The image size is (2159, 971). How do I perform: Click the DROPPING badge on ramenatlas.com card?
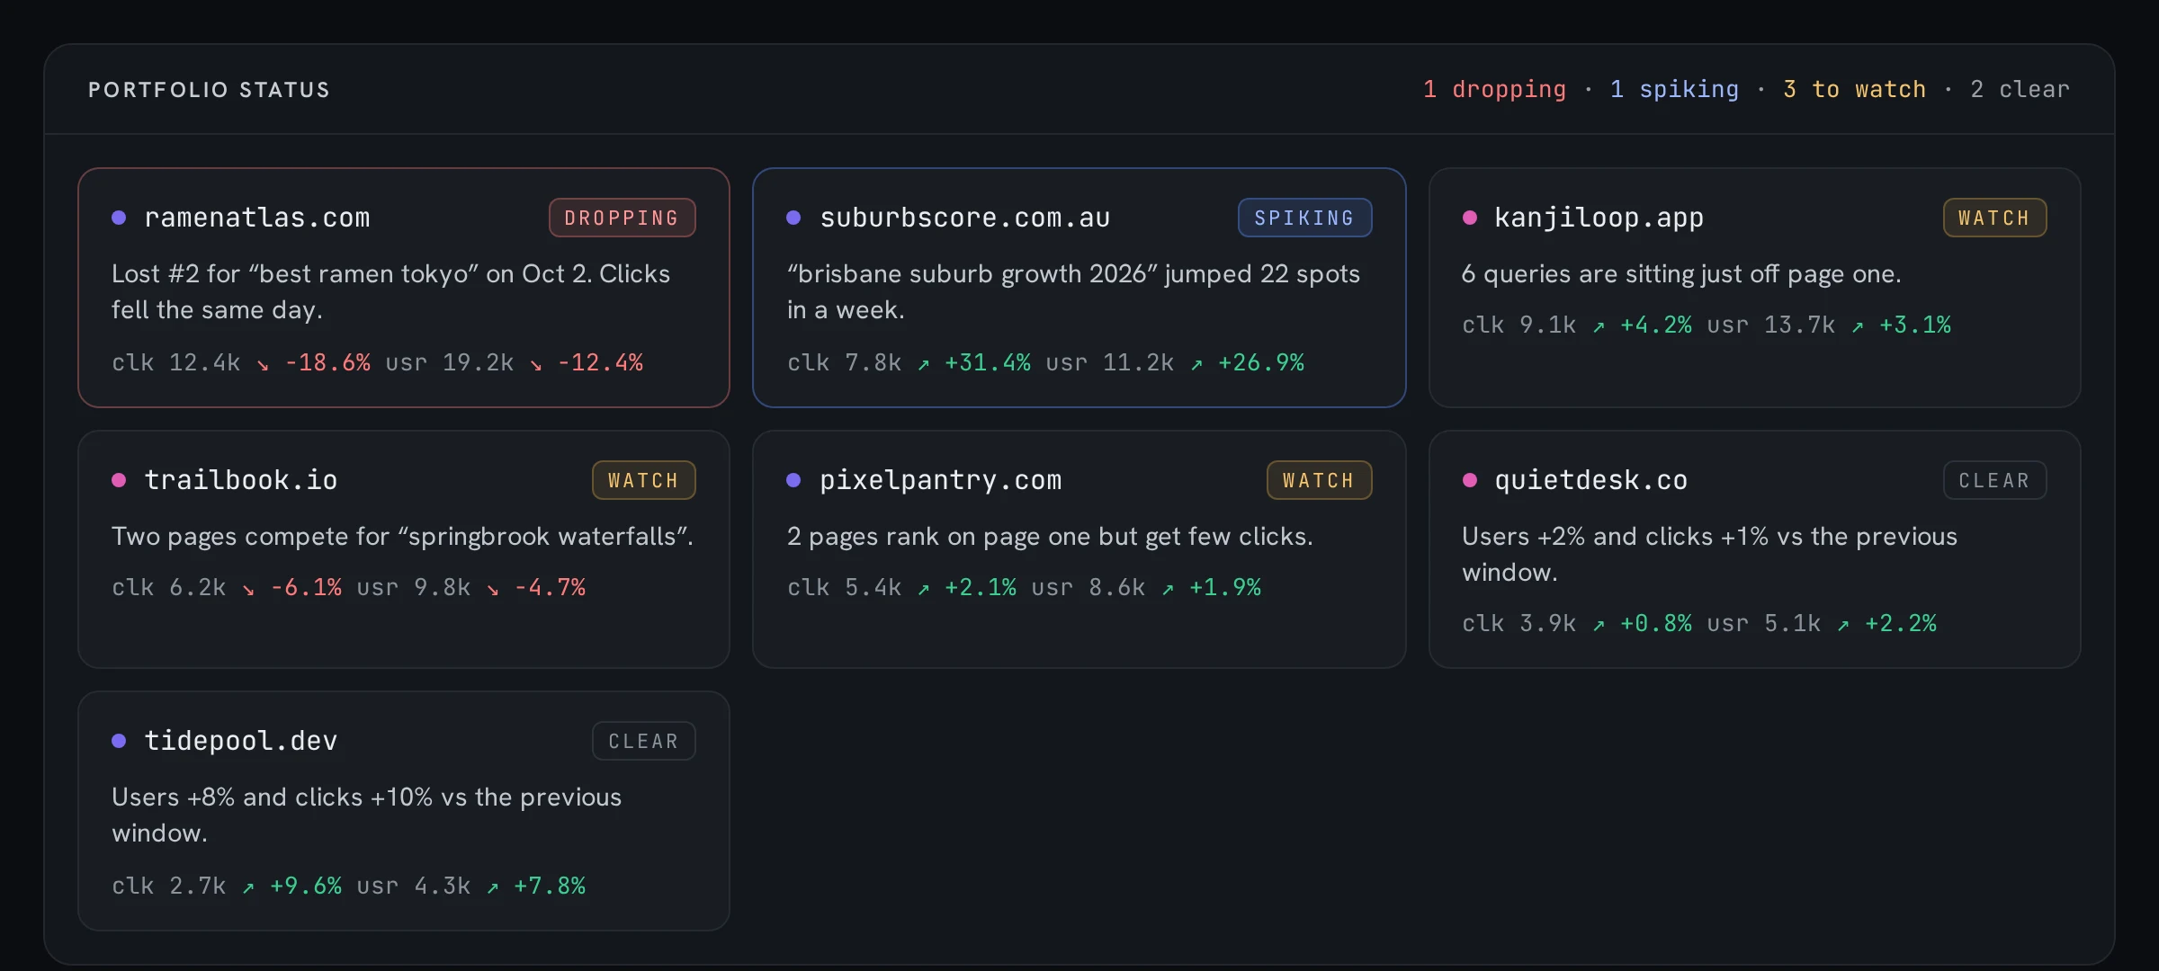coord(622,218)
